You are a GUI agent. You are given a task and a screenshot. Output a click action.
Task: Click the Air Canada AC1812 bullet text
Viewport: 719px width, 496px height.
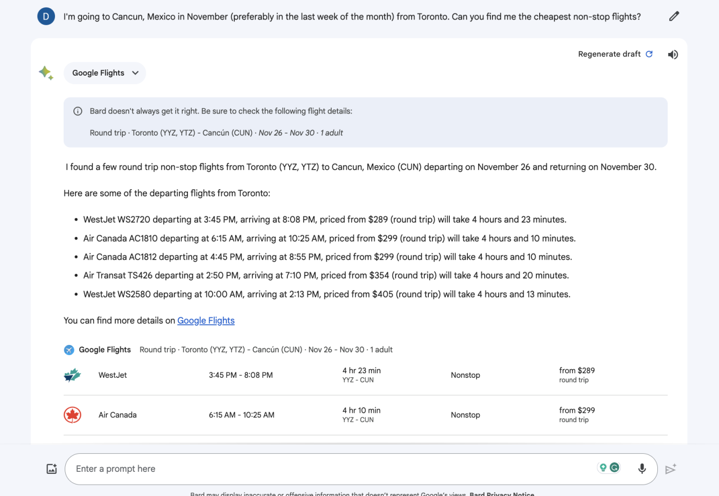click(328, 257)
